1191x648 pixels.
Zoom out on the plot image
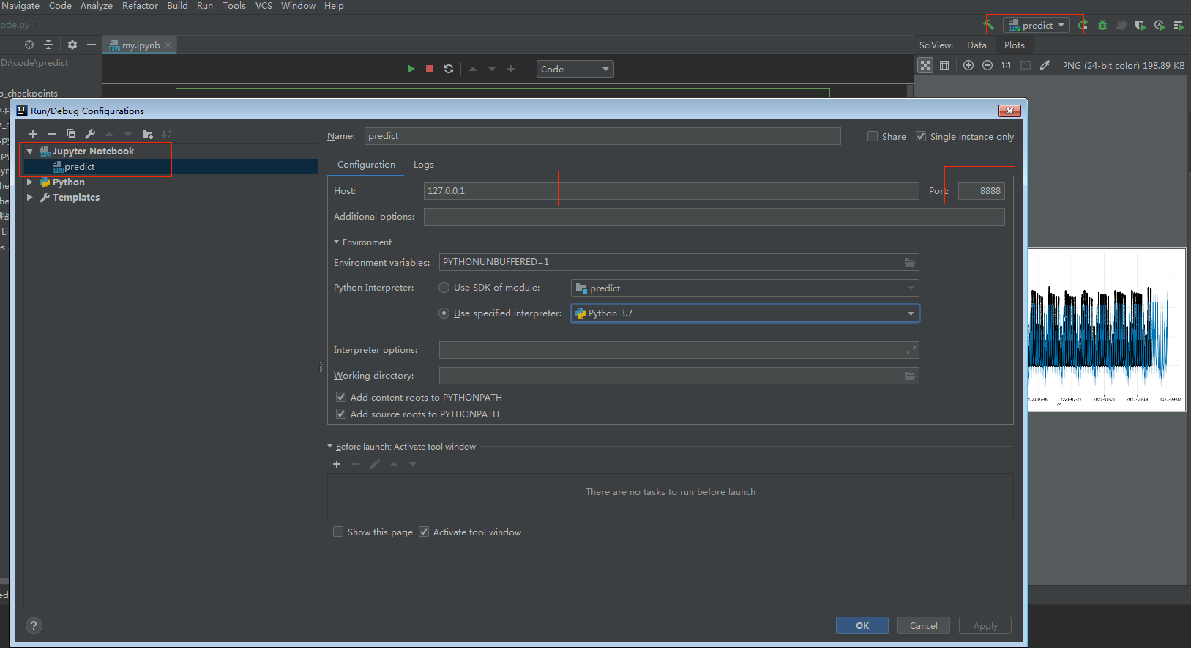(987, 65)
